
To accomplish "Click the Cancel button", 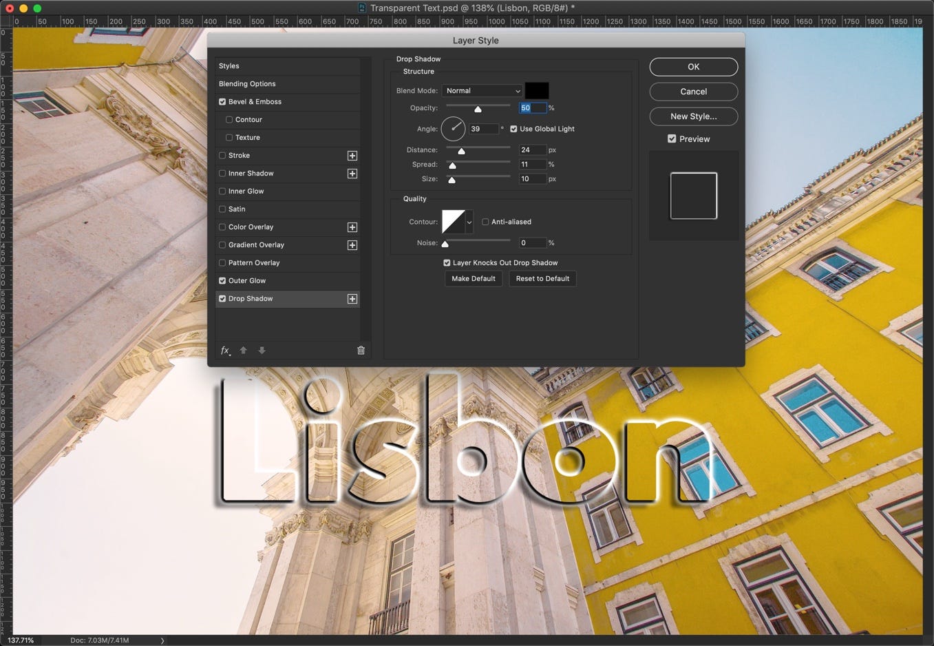I will 694,92.
